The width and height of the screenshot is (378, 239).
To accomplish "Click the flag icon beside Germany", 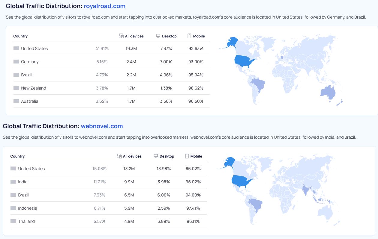I will pyautogui.click(x=16, y=62).
